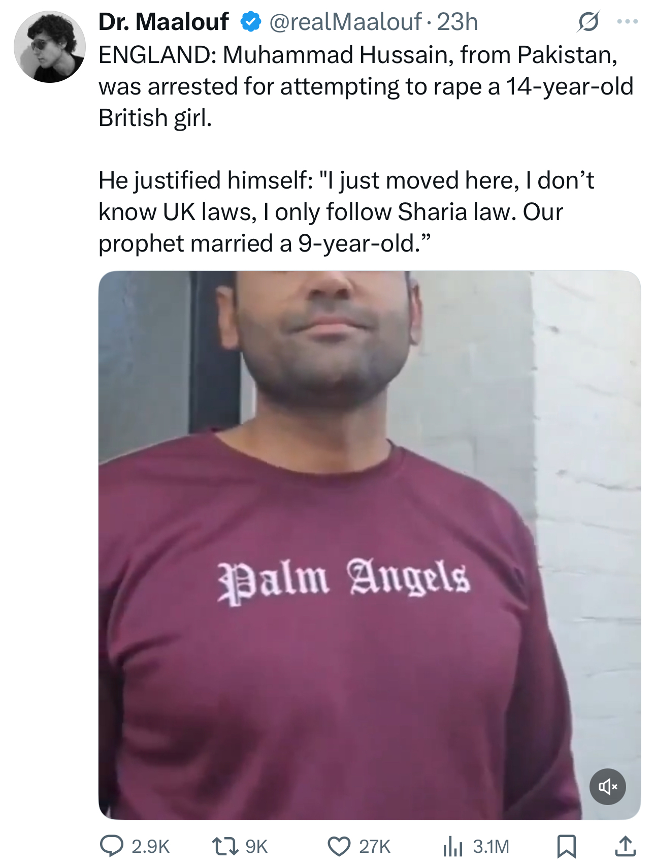Click the 9K reposts count
The image size is (655, 865).
(256, 846)
